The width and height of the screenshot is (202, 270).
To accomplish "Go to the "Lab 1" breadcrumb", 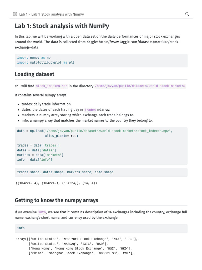I will pyautogui.click(x=24, y=15).
